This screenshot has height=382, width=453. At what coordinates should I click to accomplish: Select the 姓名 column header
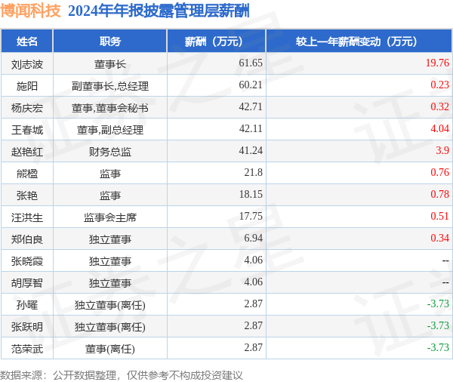pyautogui.click(x=27, y=42)
